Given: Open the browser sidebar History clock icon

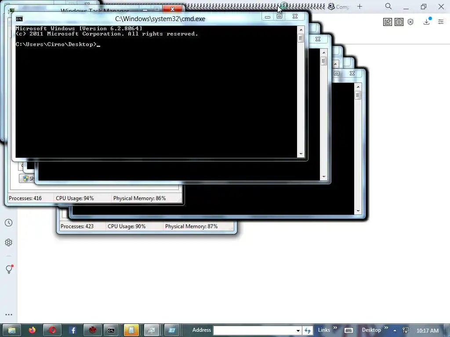Looking at the screenshot, I should [x=9, y=222].
